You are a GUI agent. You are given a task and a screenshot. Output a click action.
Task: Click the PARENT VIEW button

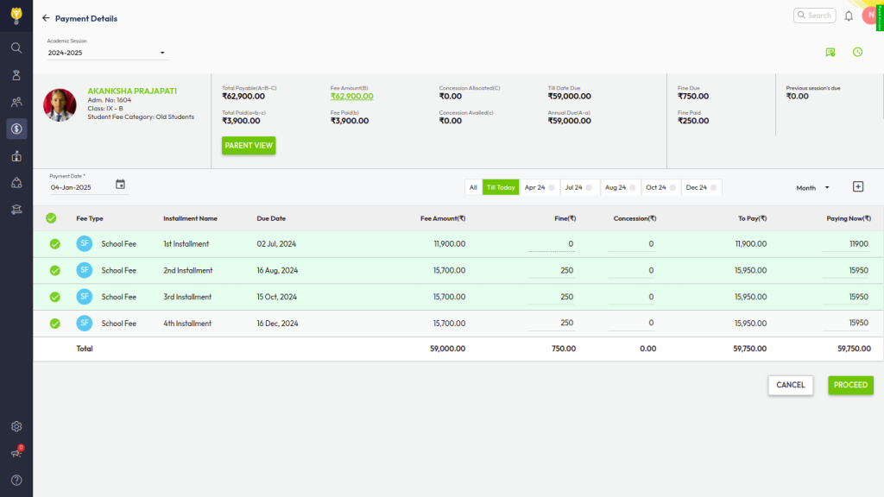pos(249,145)
